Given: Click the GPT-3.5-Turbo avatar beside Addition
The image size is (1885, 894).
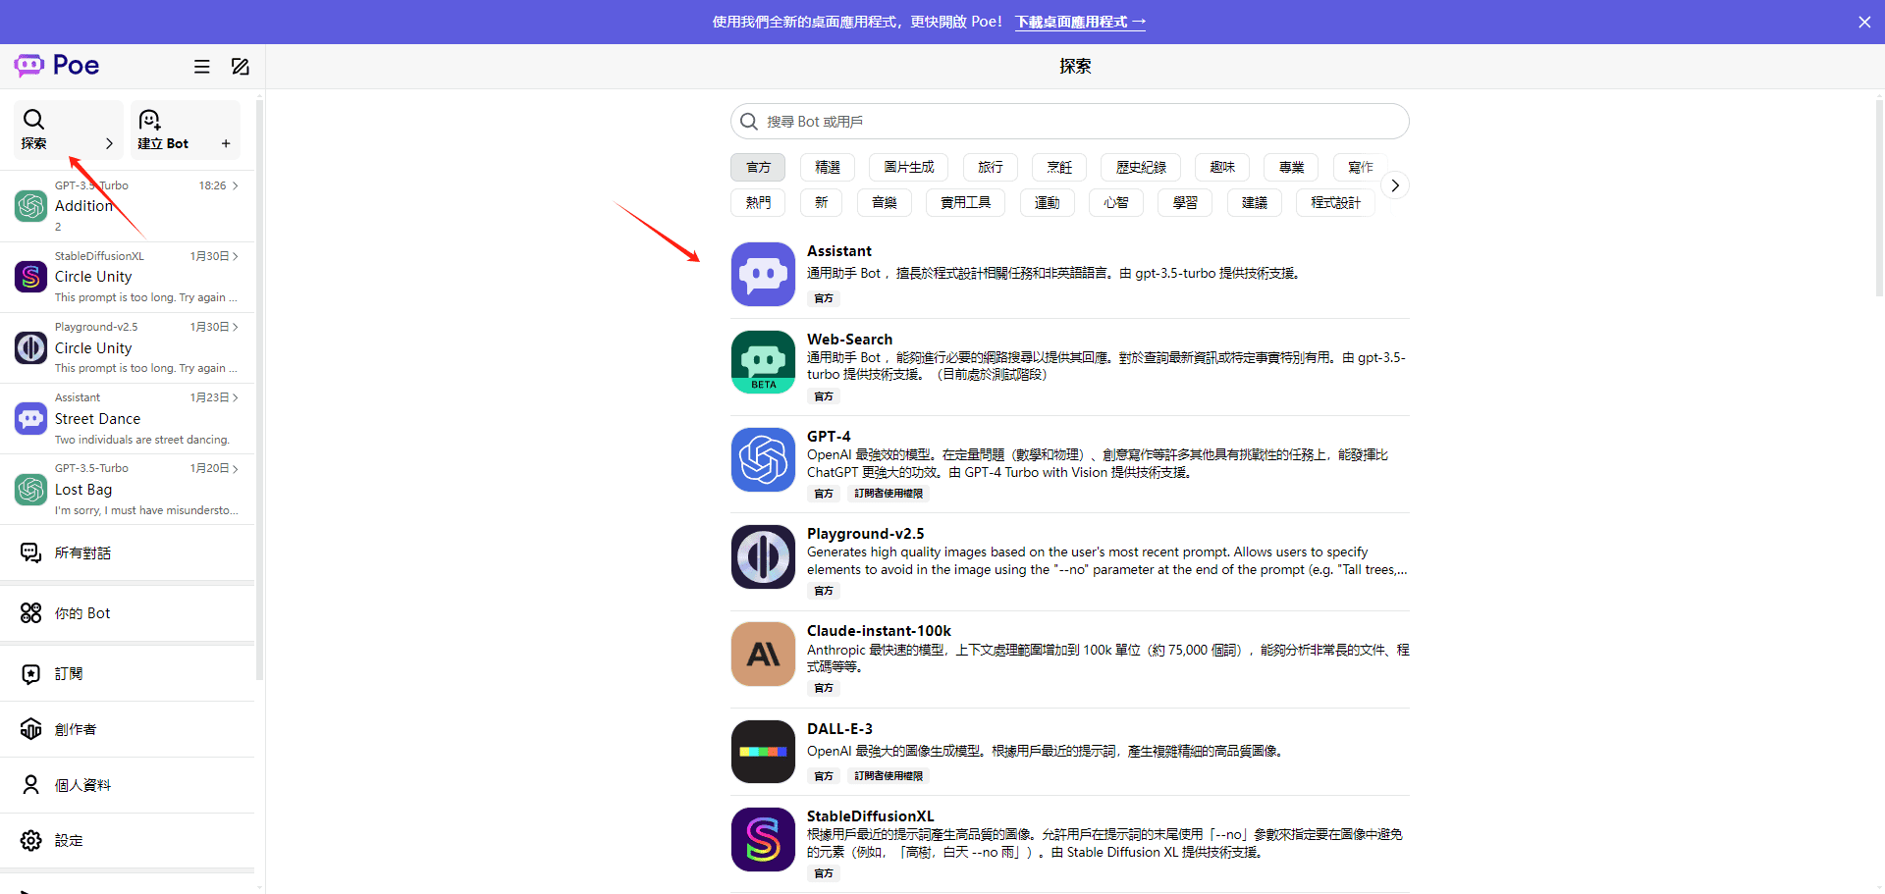Looking at the screenshot, I should click(31, 206).
